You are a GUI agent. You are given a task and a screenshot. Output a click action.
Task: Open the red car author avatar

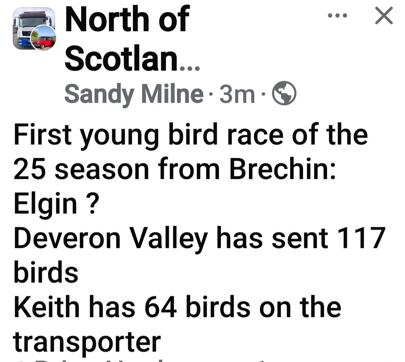click(43, 38)
